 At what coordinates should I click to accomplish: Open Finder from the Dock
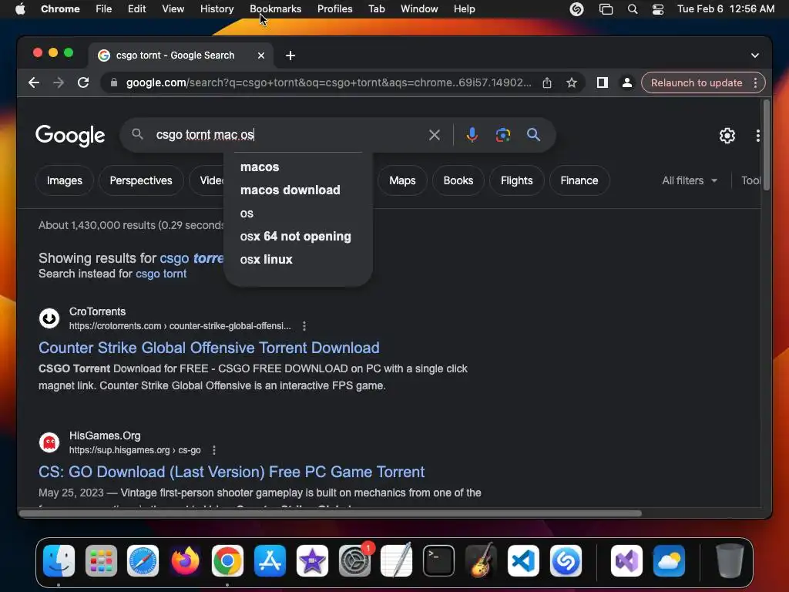pos(59,560)
